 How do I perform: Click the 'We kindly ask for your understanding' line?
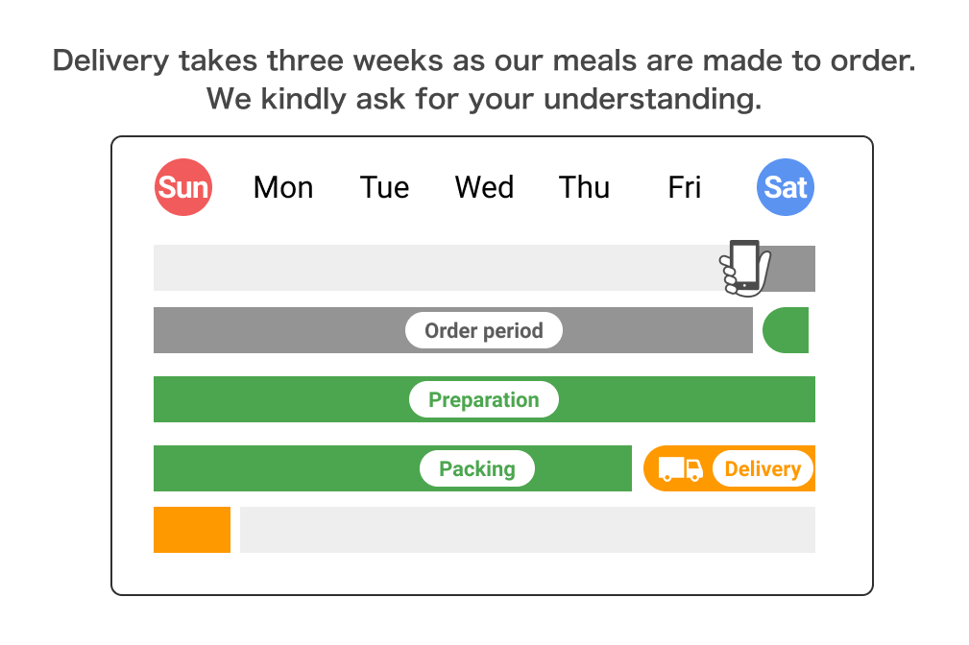pos(484,99)
